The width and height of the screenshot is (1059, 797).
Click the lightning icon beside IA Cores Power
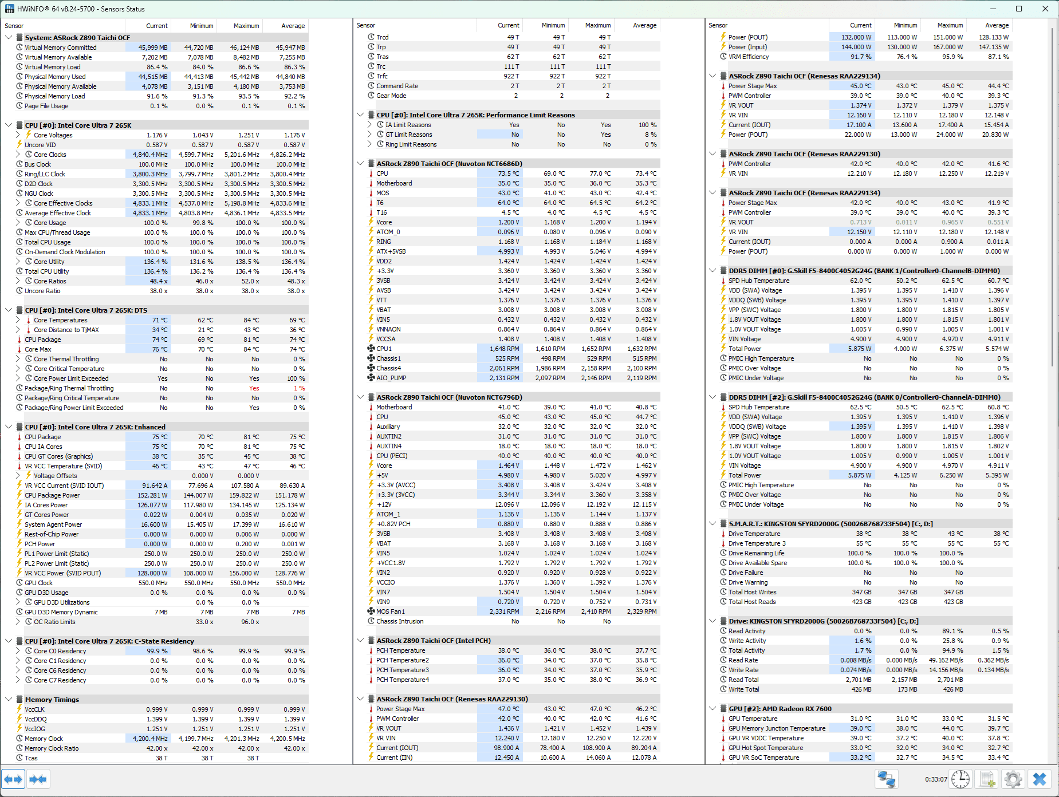coord(19,505)
